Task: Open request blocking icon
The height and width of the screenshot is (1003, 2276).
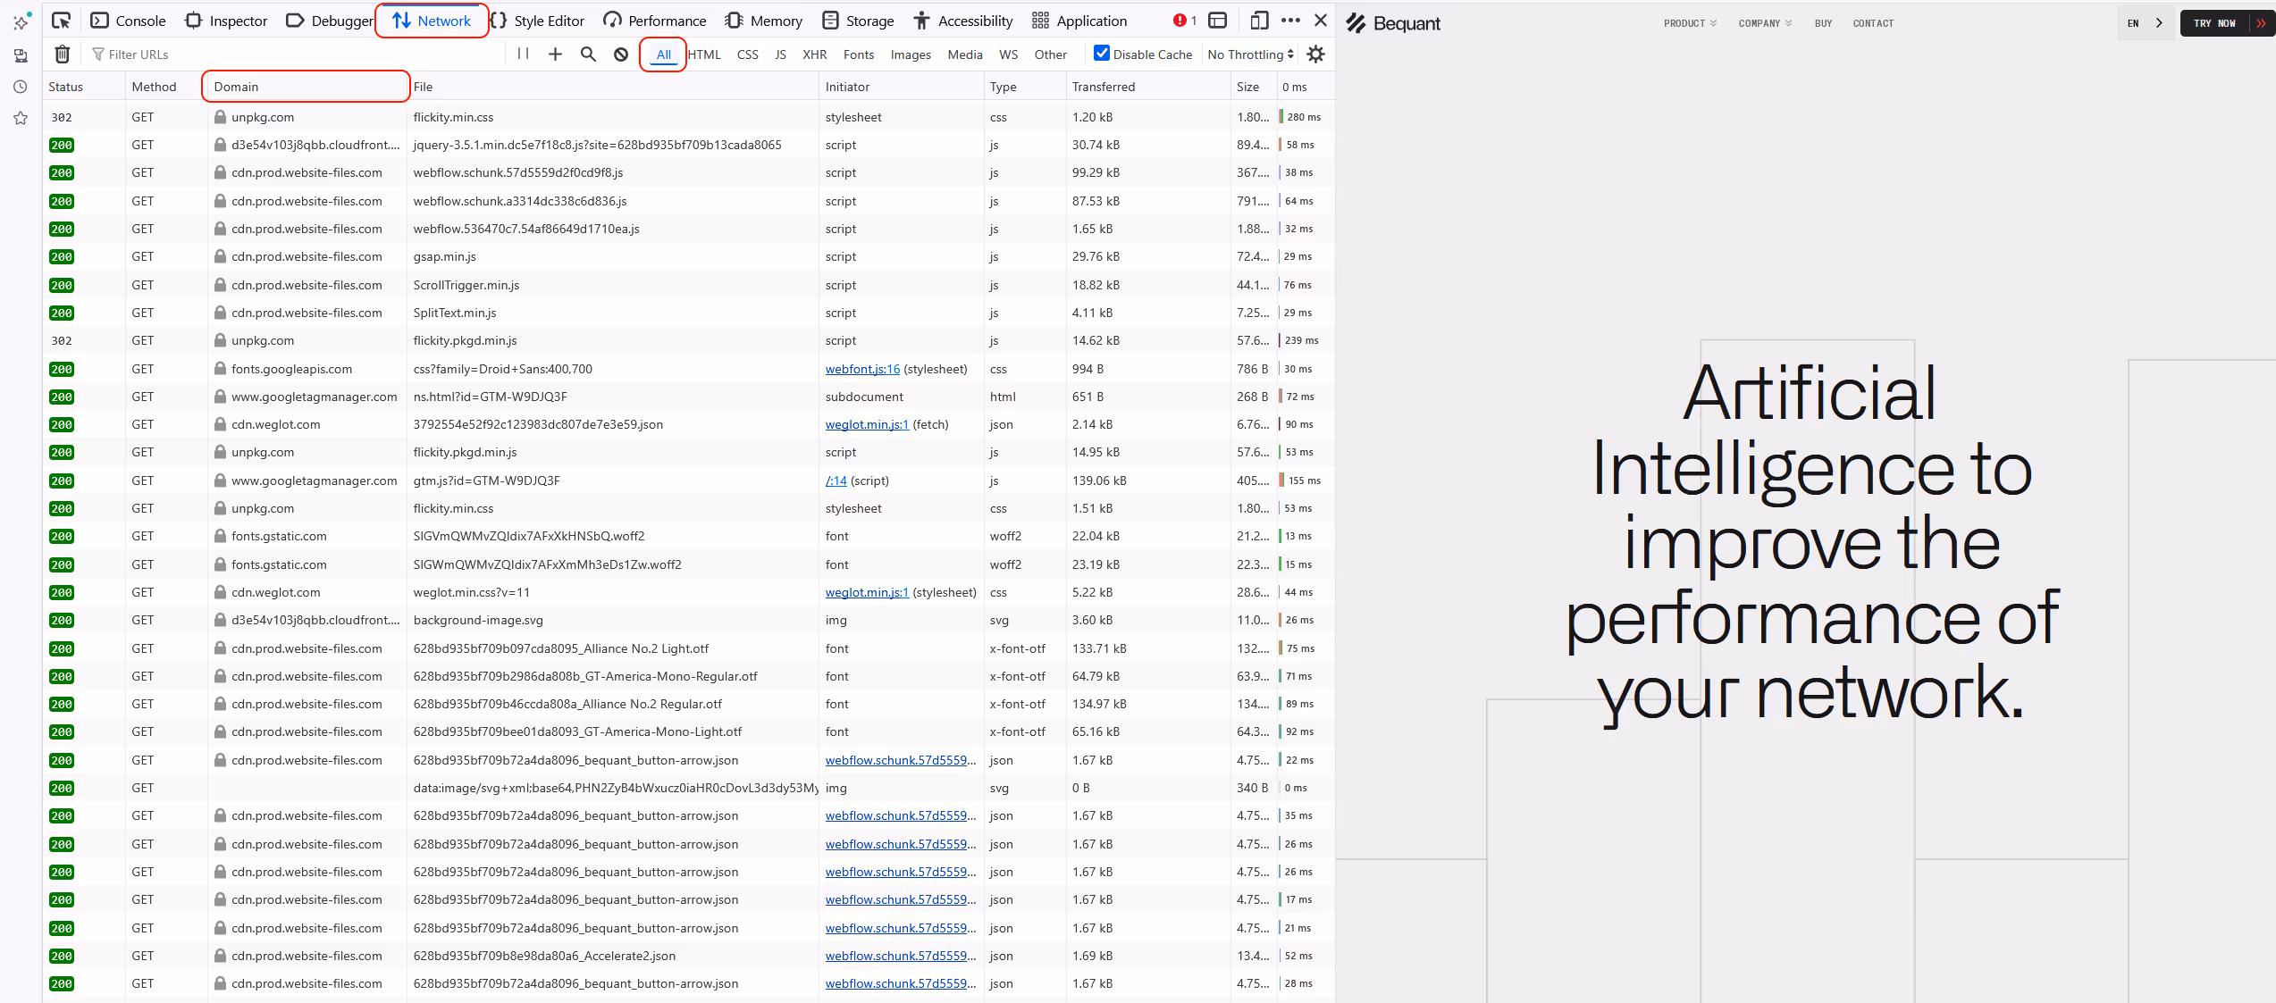Action: point(621,54)
